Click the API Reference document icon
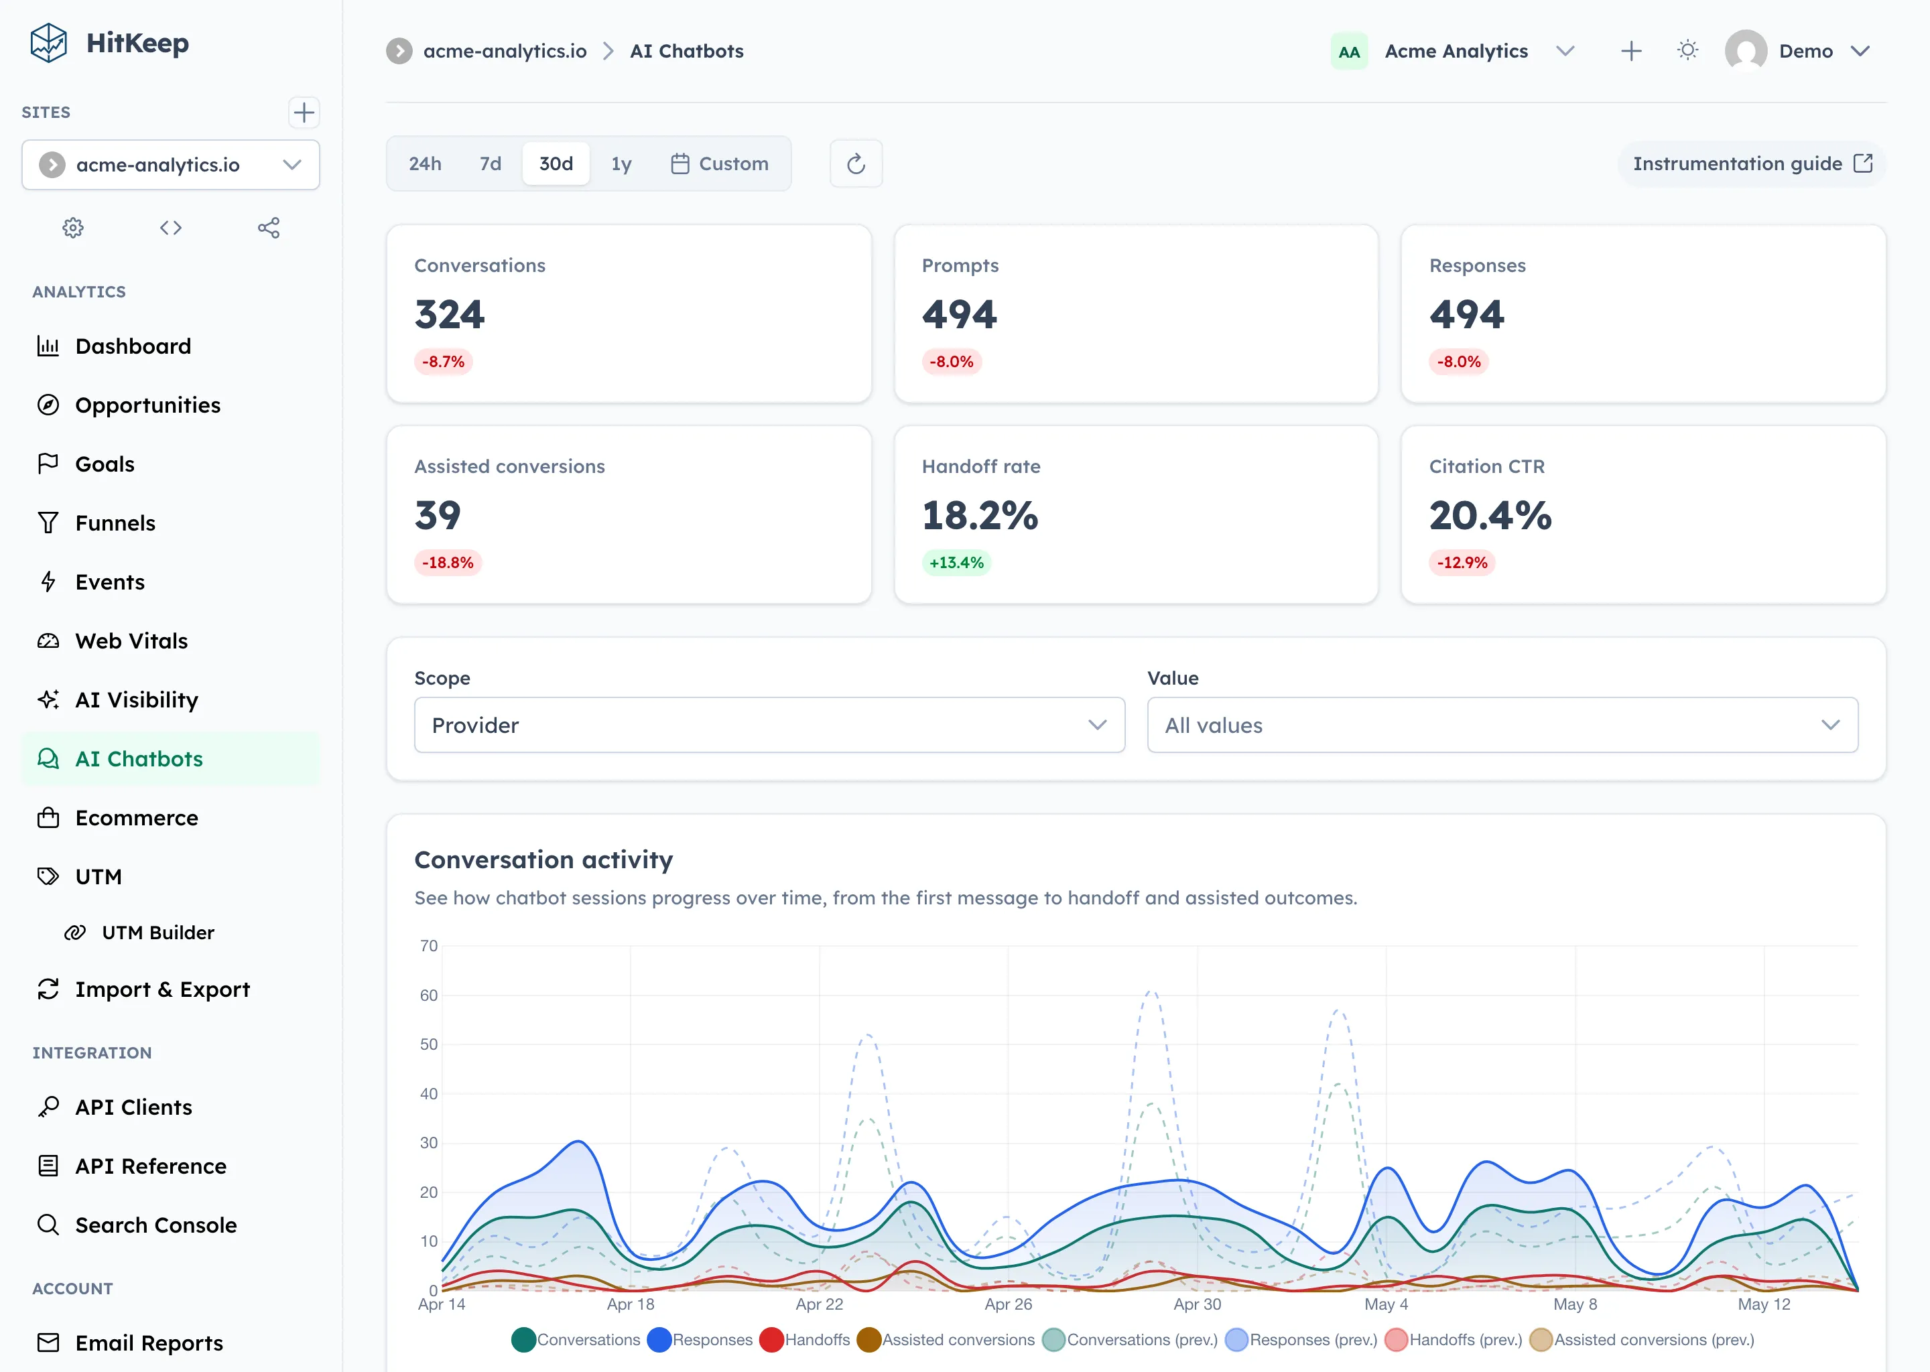This screenshot has height=1372, width=1930. coord(48,1166)
